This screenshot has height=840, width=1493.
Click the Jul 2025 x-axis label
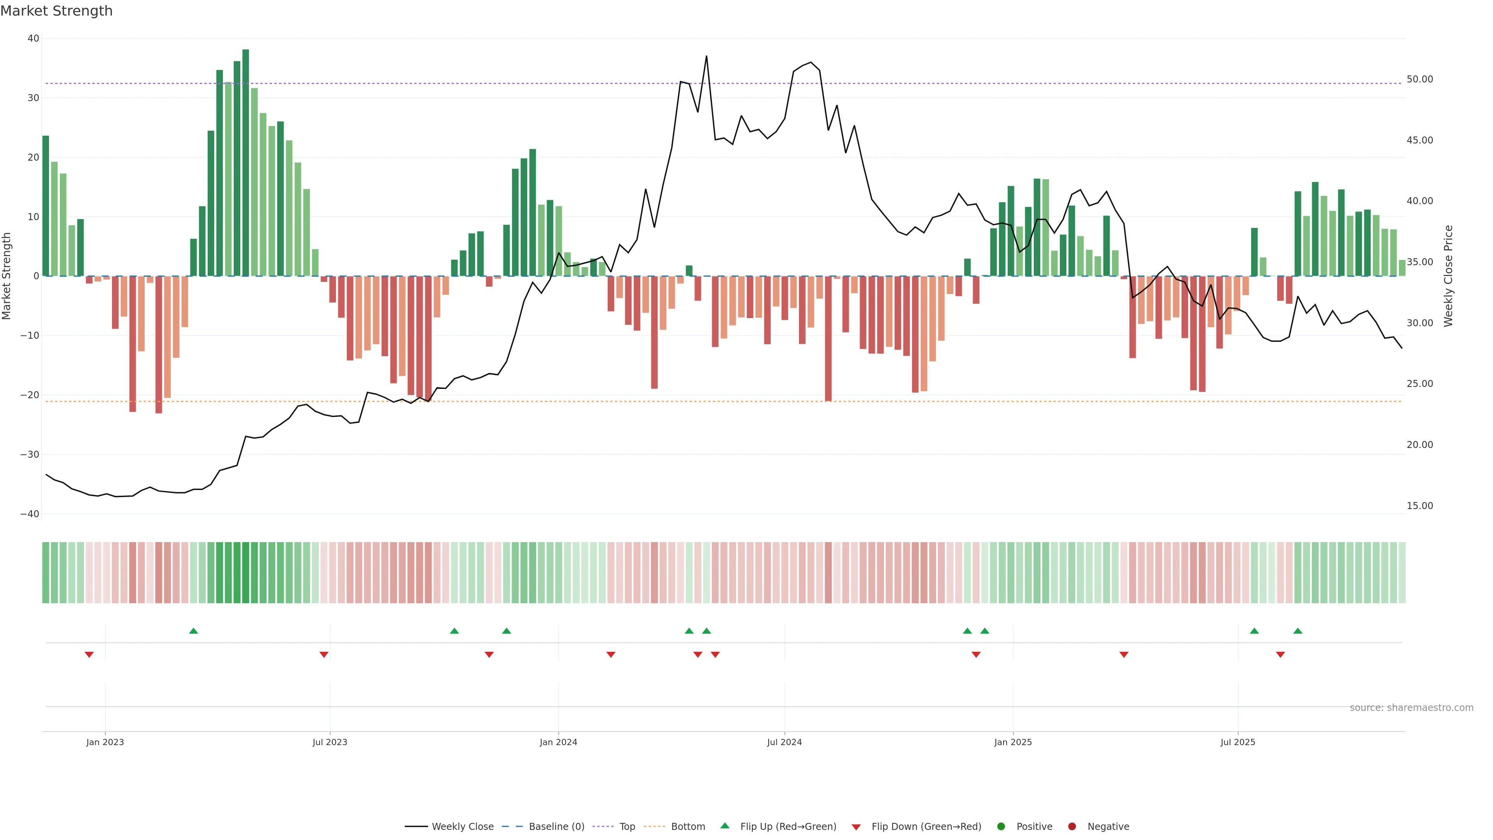click(x=1238, y=742)
